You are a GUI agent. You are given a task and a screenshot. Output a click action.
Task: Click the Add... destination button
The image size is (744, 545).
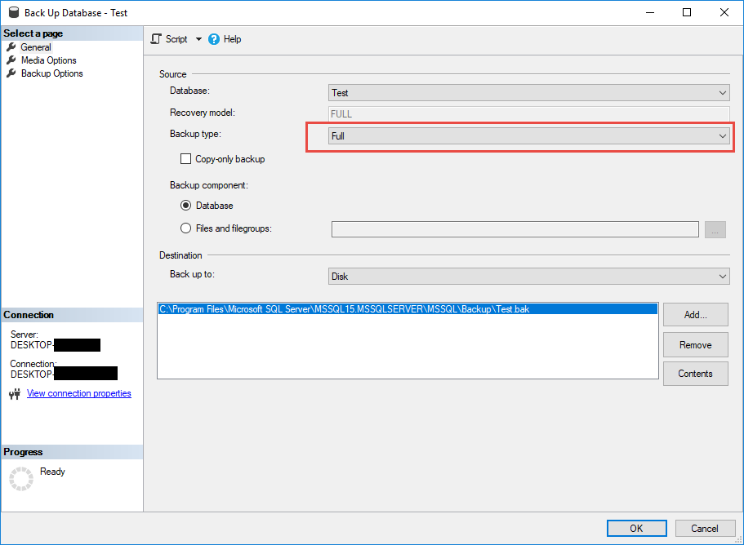pos(695,315)
